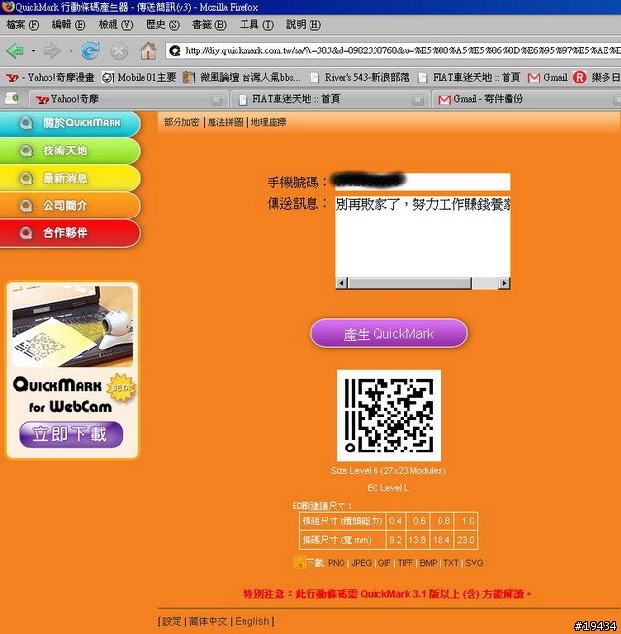This screenshot has width=621, height=634.
Task: Click the 立即下載 download button
Action: [x=71, y=434]
